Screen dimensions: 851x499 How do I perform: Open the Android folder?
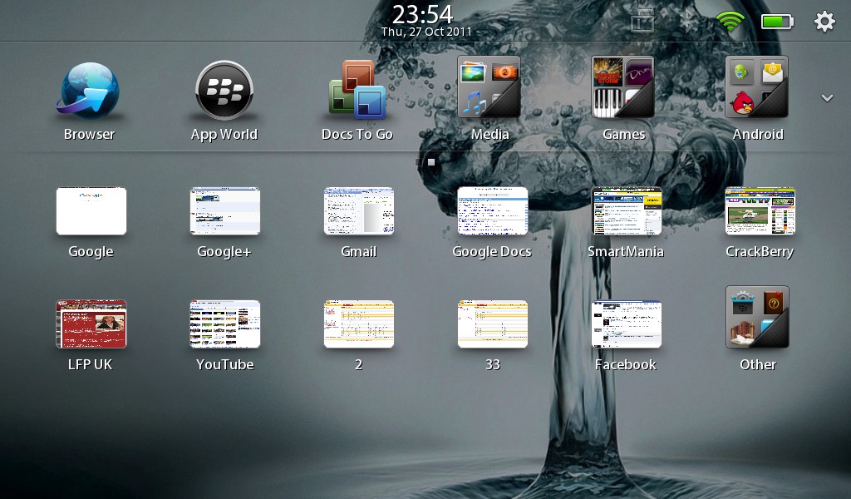coord(757,86)
